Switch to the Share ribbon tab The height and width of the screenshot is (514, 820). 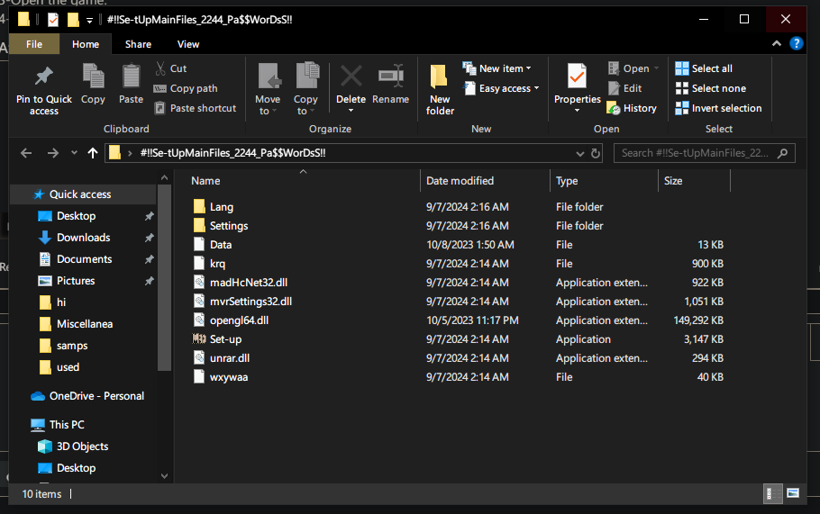point(138,44)
